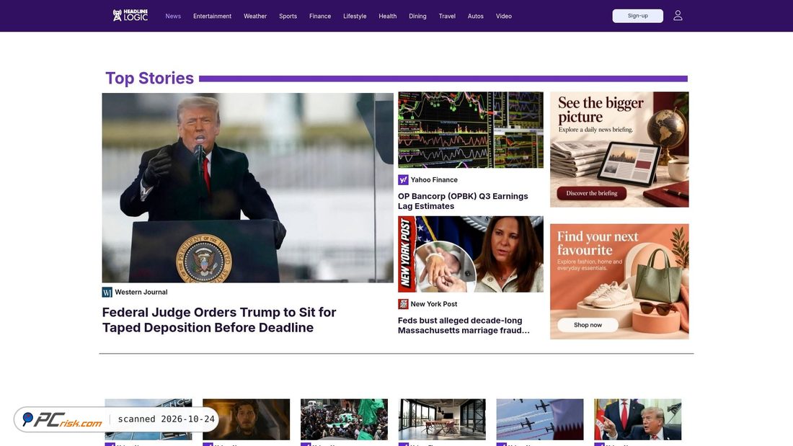Screen dimensions: 793x446
Task: Go to the Dining section
Action: [417, 16]
